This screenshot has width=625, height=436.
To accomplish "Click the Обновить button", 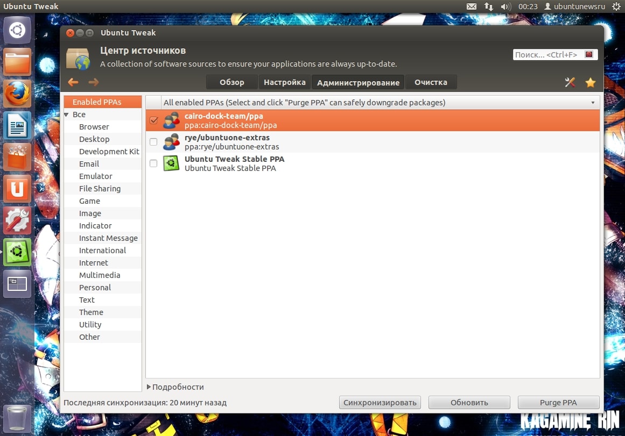I will [469, 403].
